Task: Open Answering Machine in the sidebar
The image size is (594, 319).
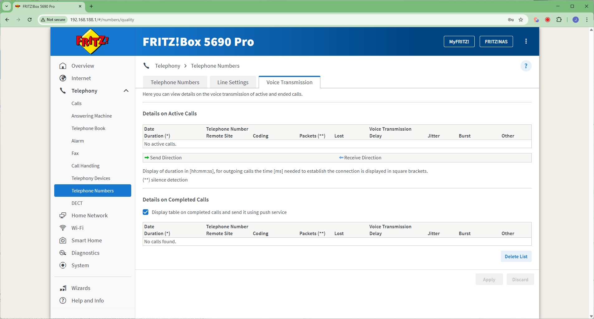Action: (x=92, y=116)
